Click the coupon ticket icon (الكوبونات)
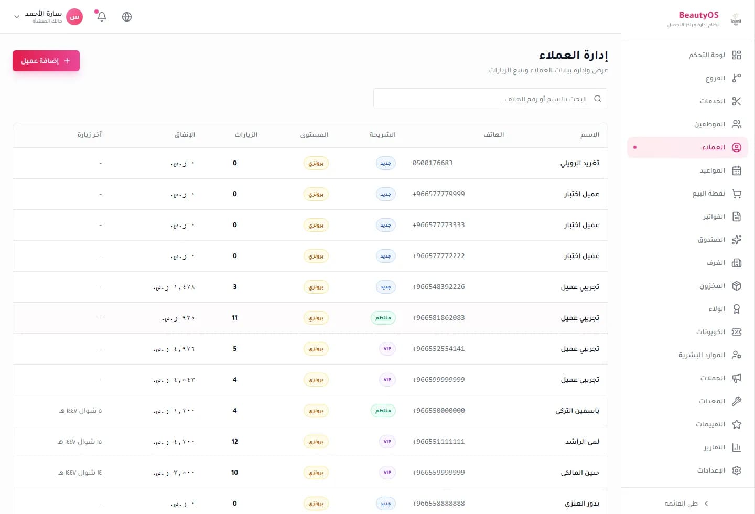The width and height of the screenshot is (755, 514). tap(737, 332)
